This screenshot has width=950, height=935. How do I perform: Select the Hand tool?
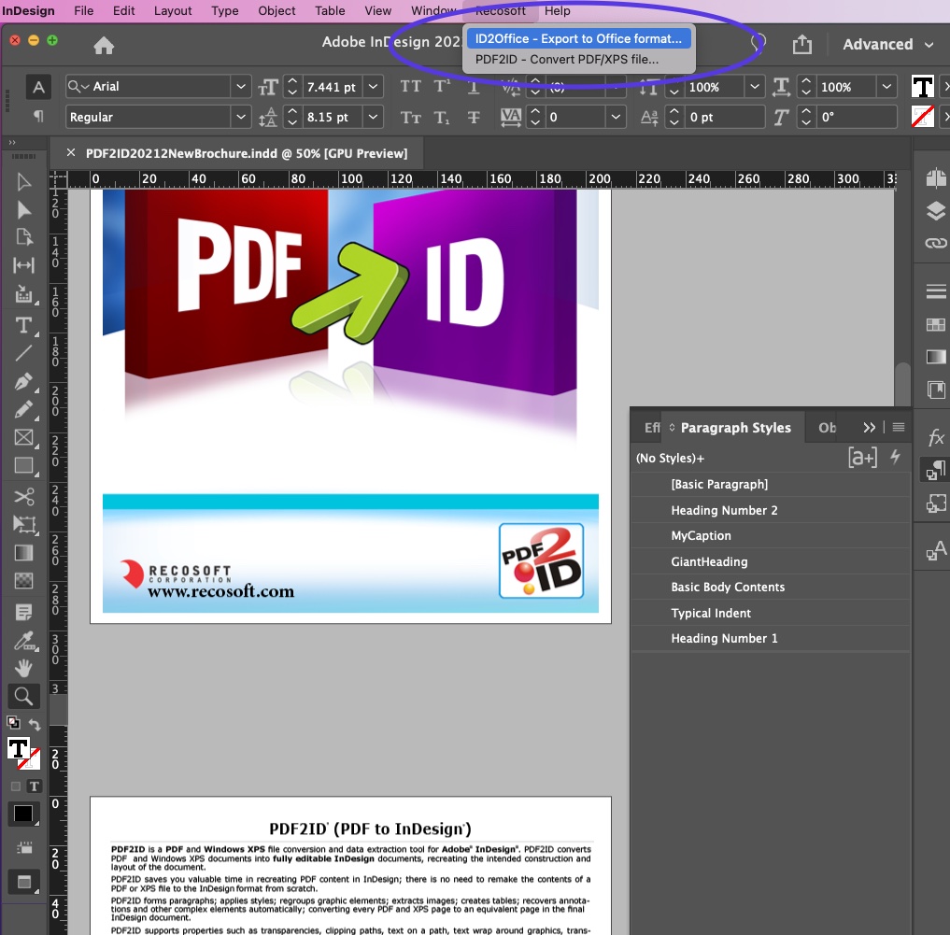[23, 667]
